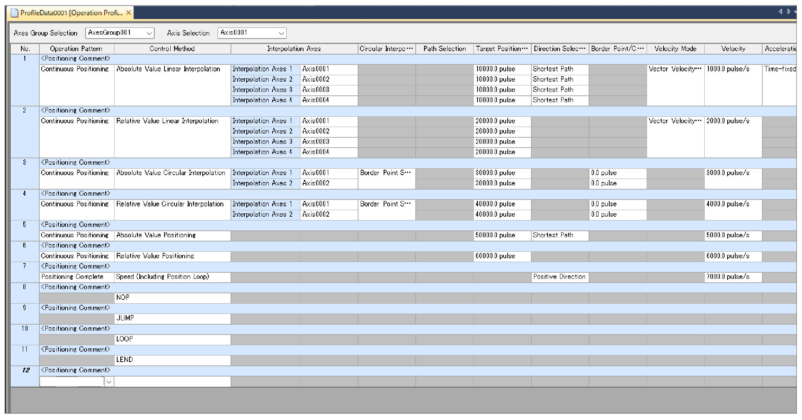The image size is (802, 420).
Task: Click the ProfileData0001 document icon in tab
Action: (x=15, y=13)
